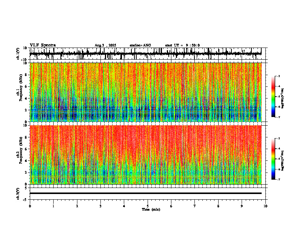Click the "-3" tick on ch.2 colorbar

(x=279, y=139)
